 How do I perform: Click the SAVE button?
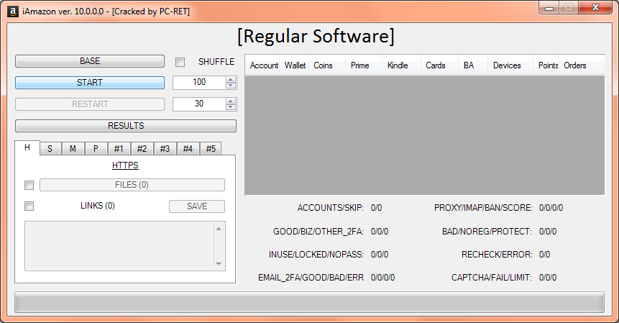[x=196, y=206]
